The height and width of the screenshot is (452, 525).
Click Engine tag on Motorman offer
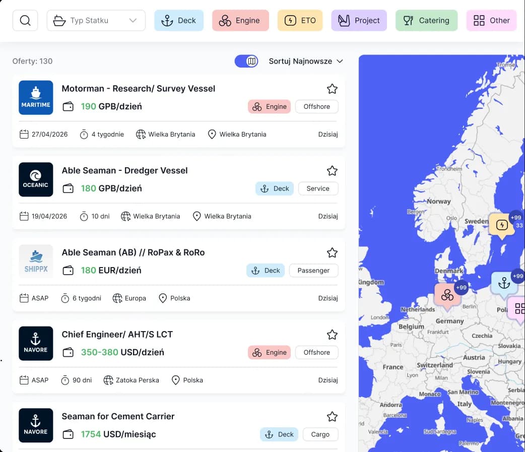269,107
